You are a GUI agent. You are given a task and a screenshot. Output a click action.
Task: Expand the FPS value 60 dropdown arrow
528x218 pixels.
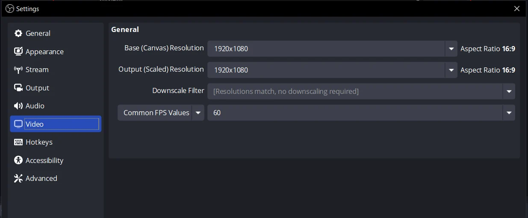(509, 113)
